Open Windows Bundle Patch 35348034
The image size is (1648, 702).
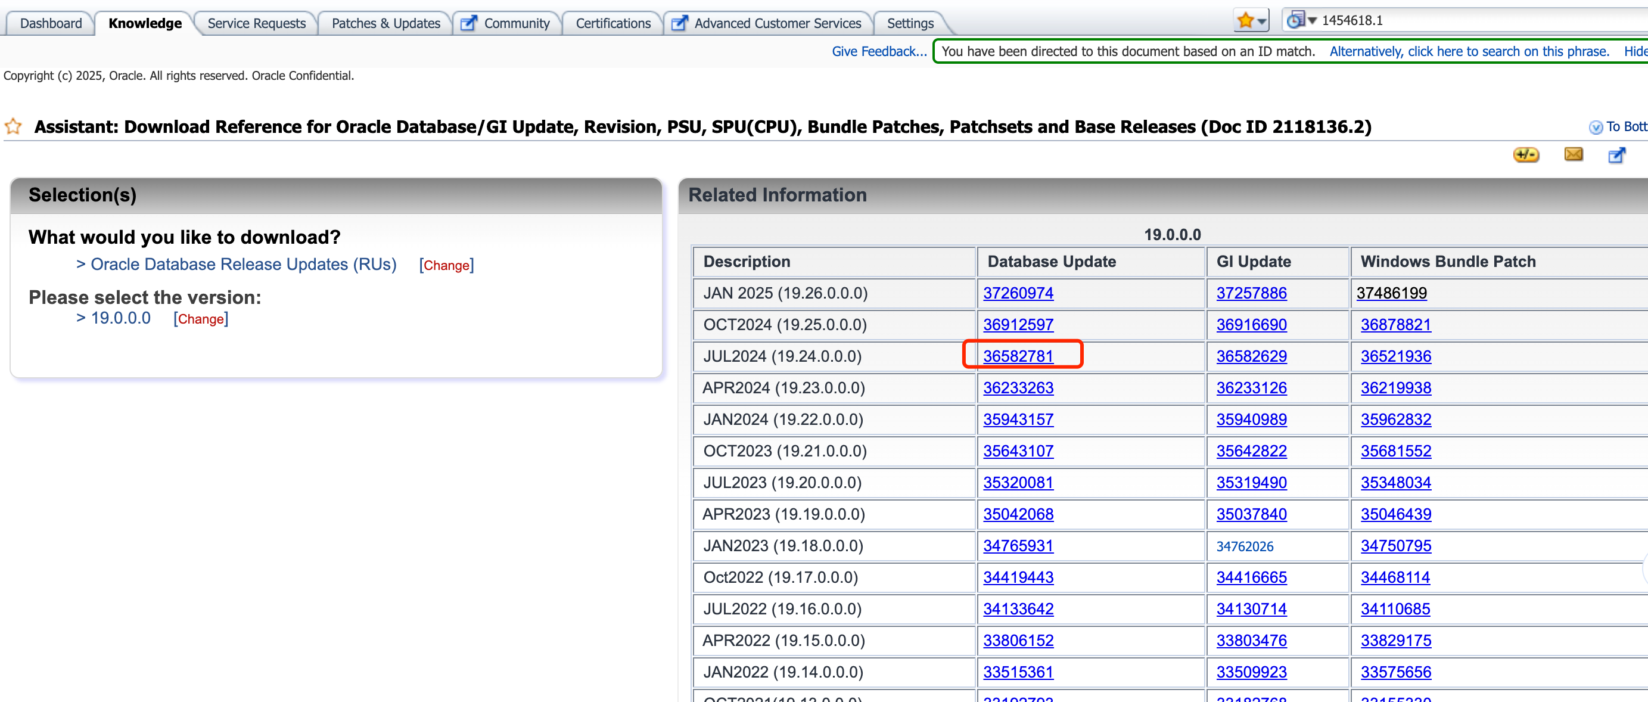pos(1395,483)
